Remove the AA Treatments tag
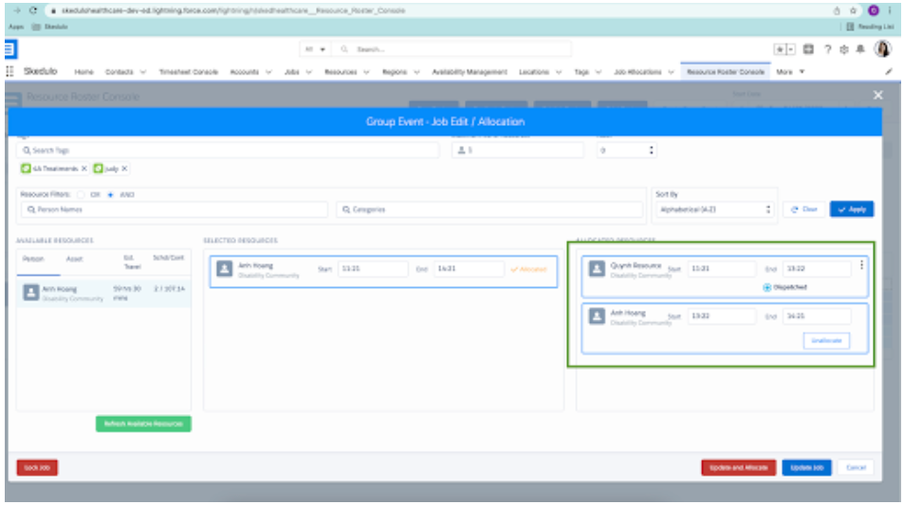The height and width of the screenshot is (505, 904). point(84,169)
